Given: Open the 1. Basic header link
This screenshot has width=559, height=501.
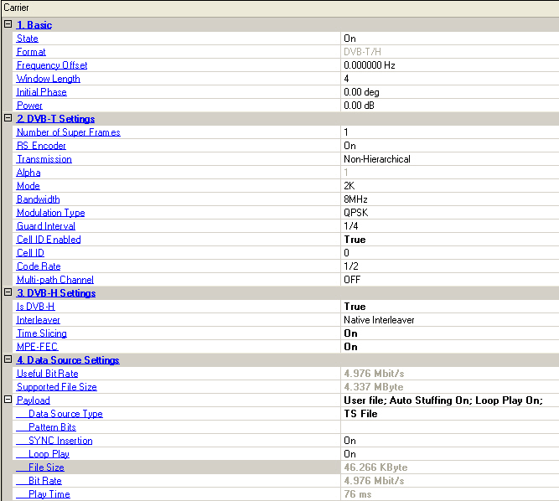Looking at the screenshot, I should [x=34, y=25].
